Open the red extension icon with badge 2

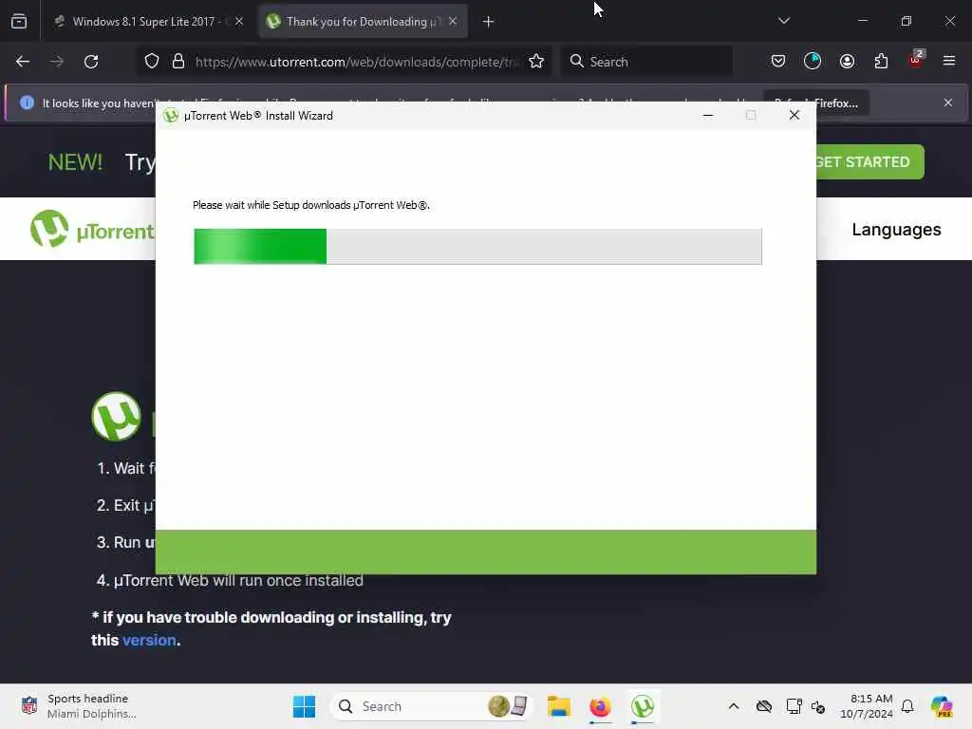click(x=916, y=60)
